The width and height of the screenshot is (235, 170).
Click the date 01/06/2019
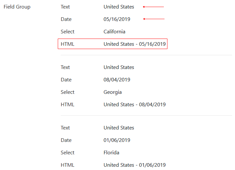pos(117,140)
